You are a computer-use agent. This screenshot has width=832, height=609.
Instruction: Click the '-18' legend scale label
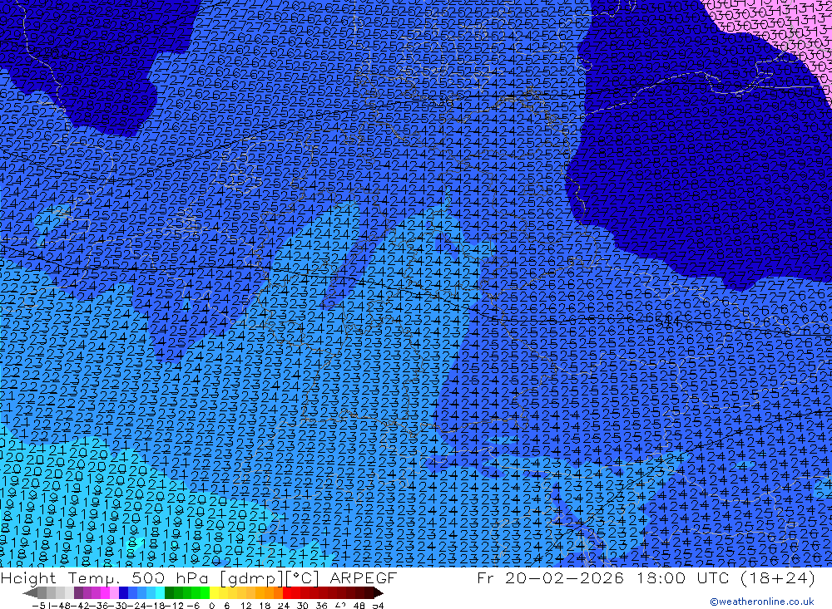(x=156, y=606)
